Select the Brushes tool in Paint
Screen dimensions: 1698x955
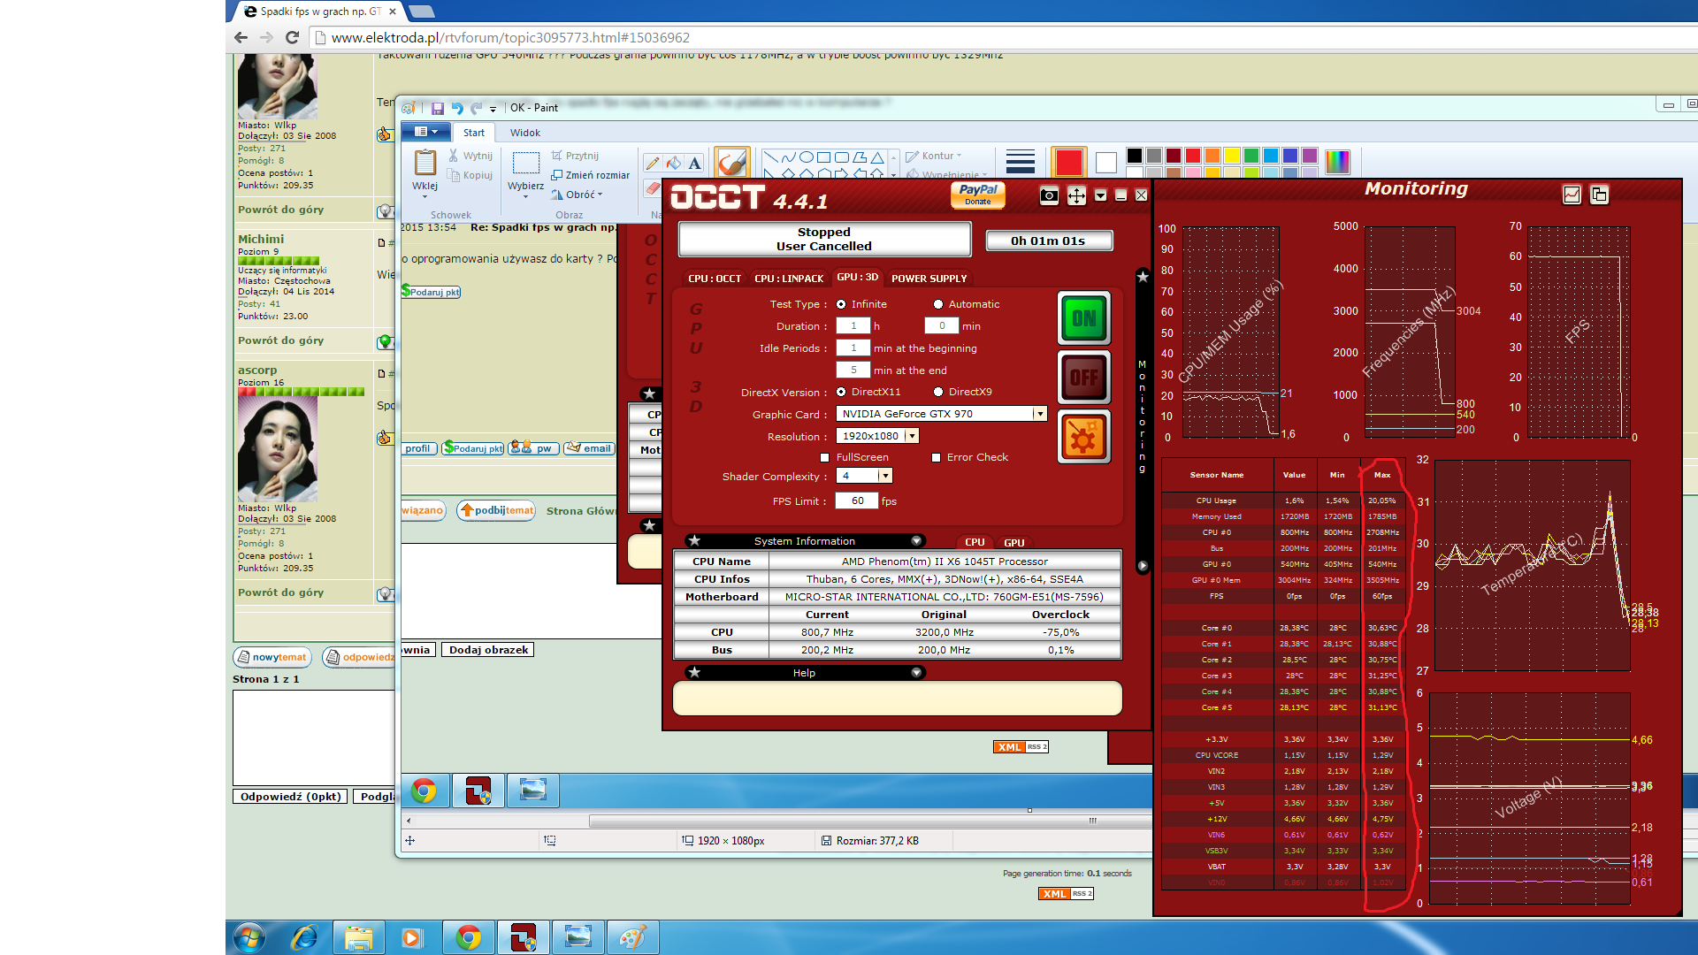(731, 162)
